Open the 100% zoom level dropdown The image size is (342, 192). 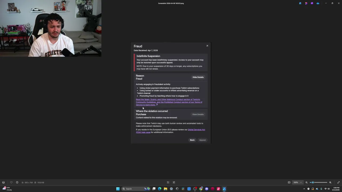tap(297, 182)
